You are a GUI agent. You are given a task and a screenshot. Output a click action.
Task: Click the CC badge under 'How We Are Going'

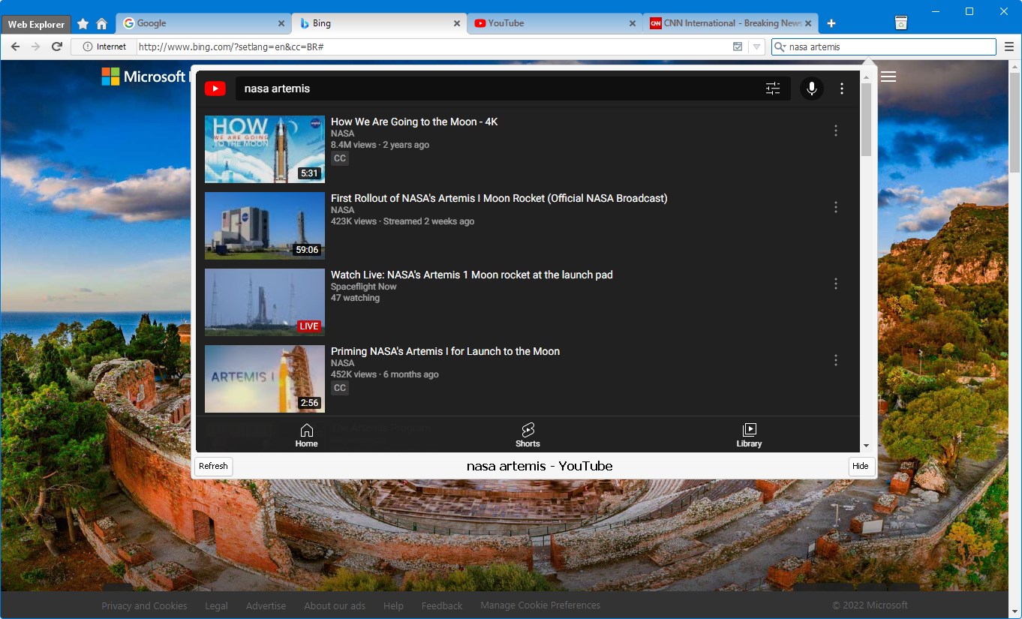[340, 158]
